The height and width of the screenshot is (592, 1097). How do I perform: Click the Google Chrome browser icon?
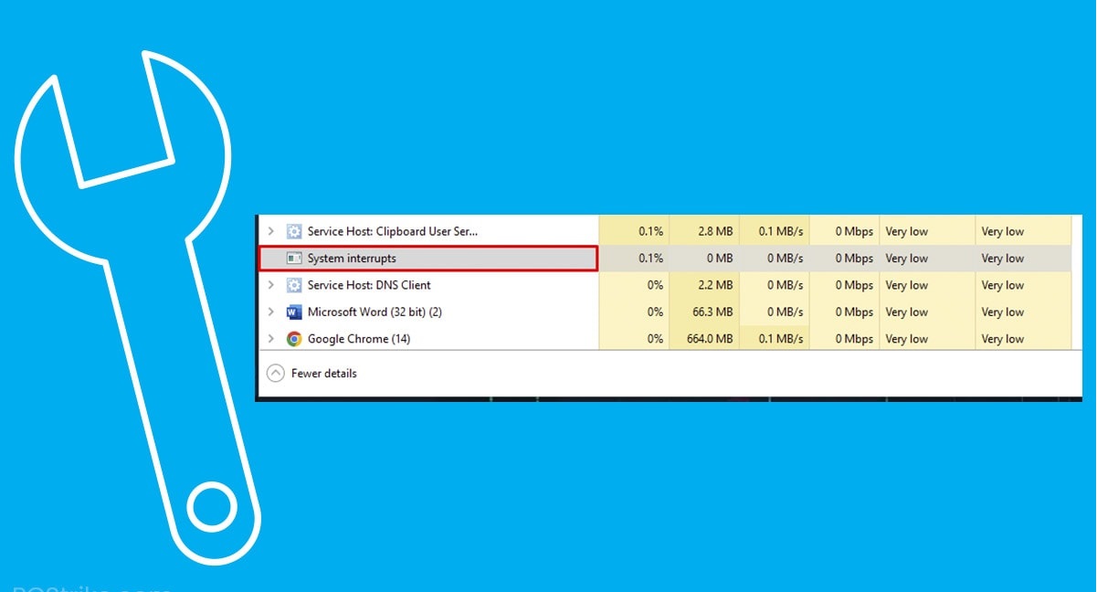tap(293, 338)
